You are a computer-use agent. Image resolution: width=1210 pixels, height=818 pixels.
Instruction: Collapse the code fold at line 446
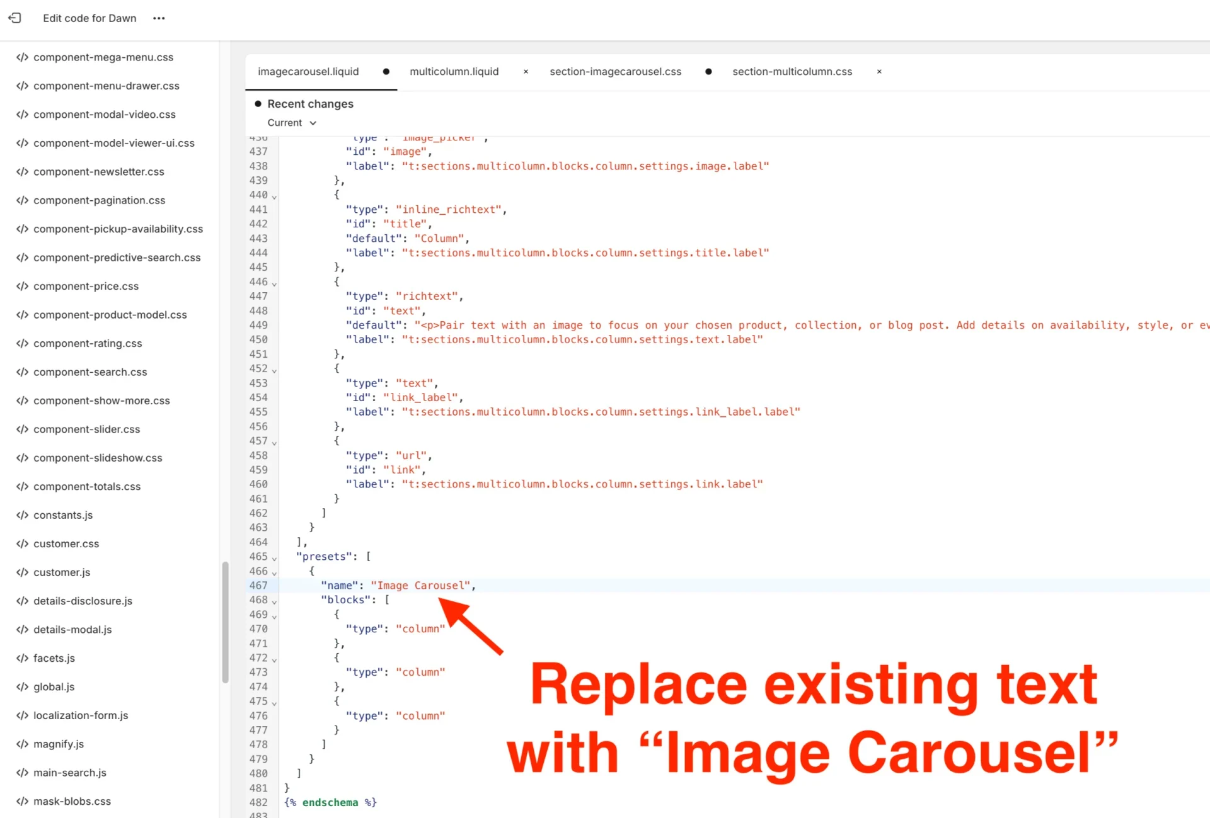pyautogui.click(x=273, y=283)
